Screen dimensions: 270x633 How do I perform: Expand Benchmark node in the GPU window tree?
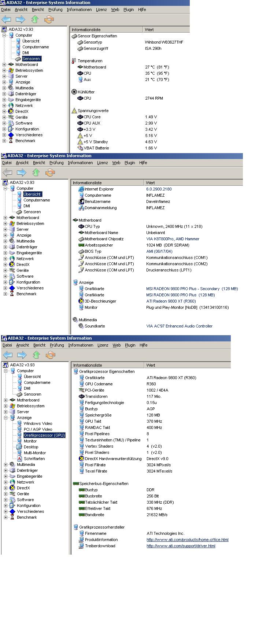click(6, 517)
